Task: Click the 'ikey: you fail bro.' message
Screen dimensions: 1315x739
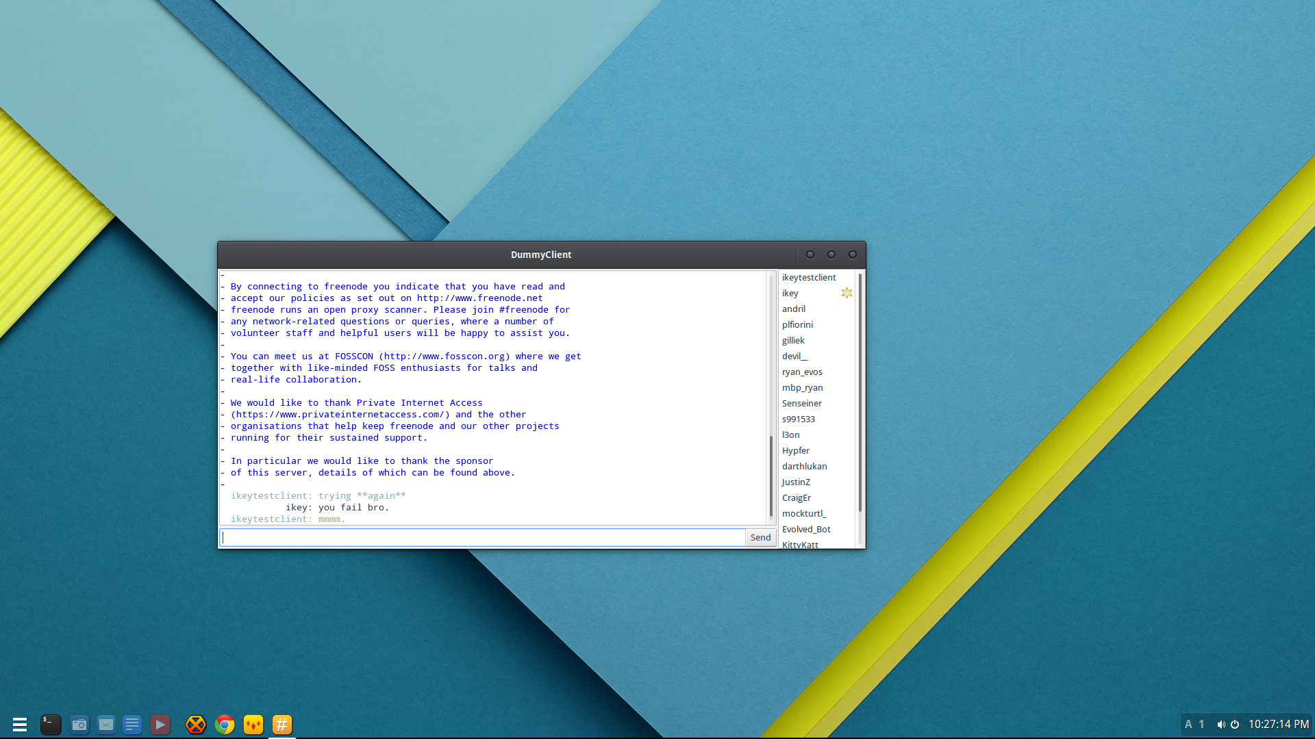Action: pos(337,508)
